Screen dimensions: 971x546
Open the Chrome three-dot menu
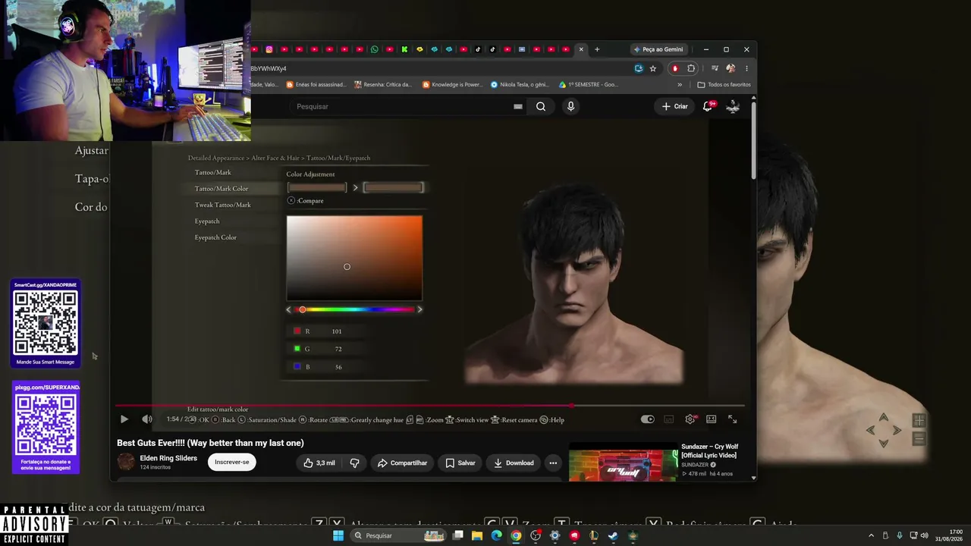[x=746, y=68]
